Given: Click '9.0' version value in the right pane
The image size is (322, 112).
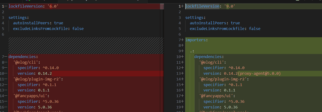Looking at the screenshot, I should pos(230,6).
